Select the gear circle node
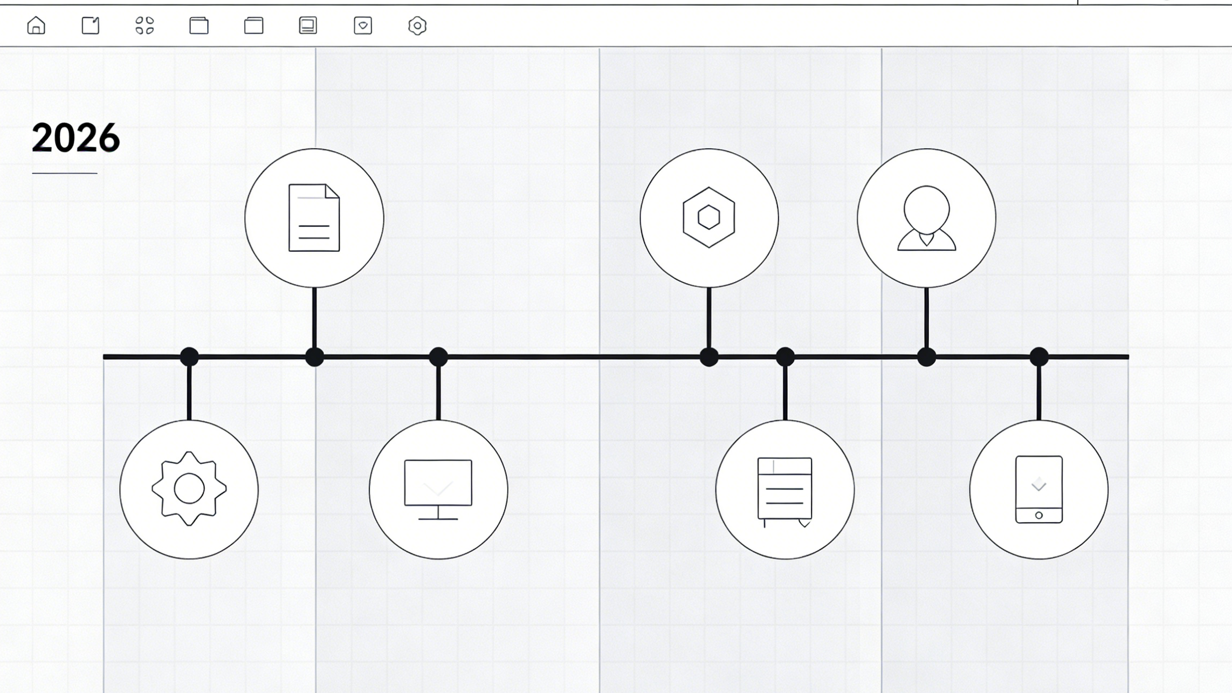Screen dimensions: 1232x693 189,489
